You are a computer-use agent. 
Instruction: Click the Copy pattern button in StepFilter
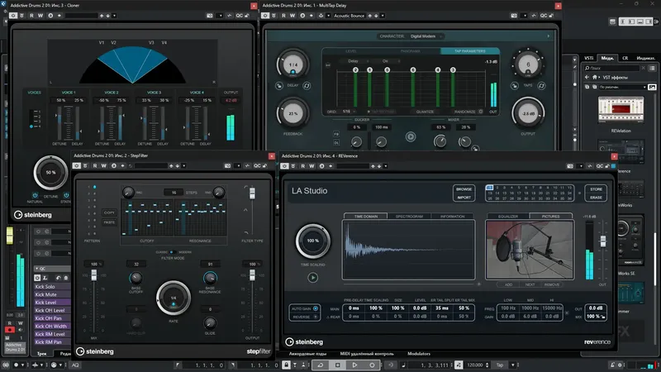coord(109,212)
